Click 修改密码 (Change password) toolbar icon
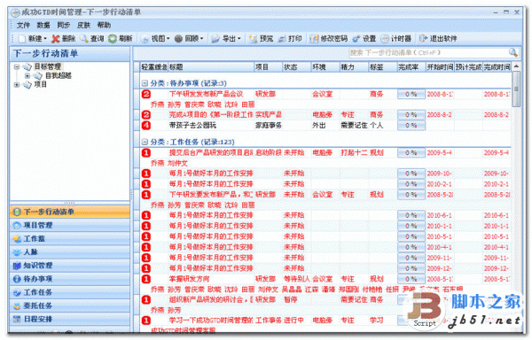 click(x=314, y=39)
